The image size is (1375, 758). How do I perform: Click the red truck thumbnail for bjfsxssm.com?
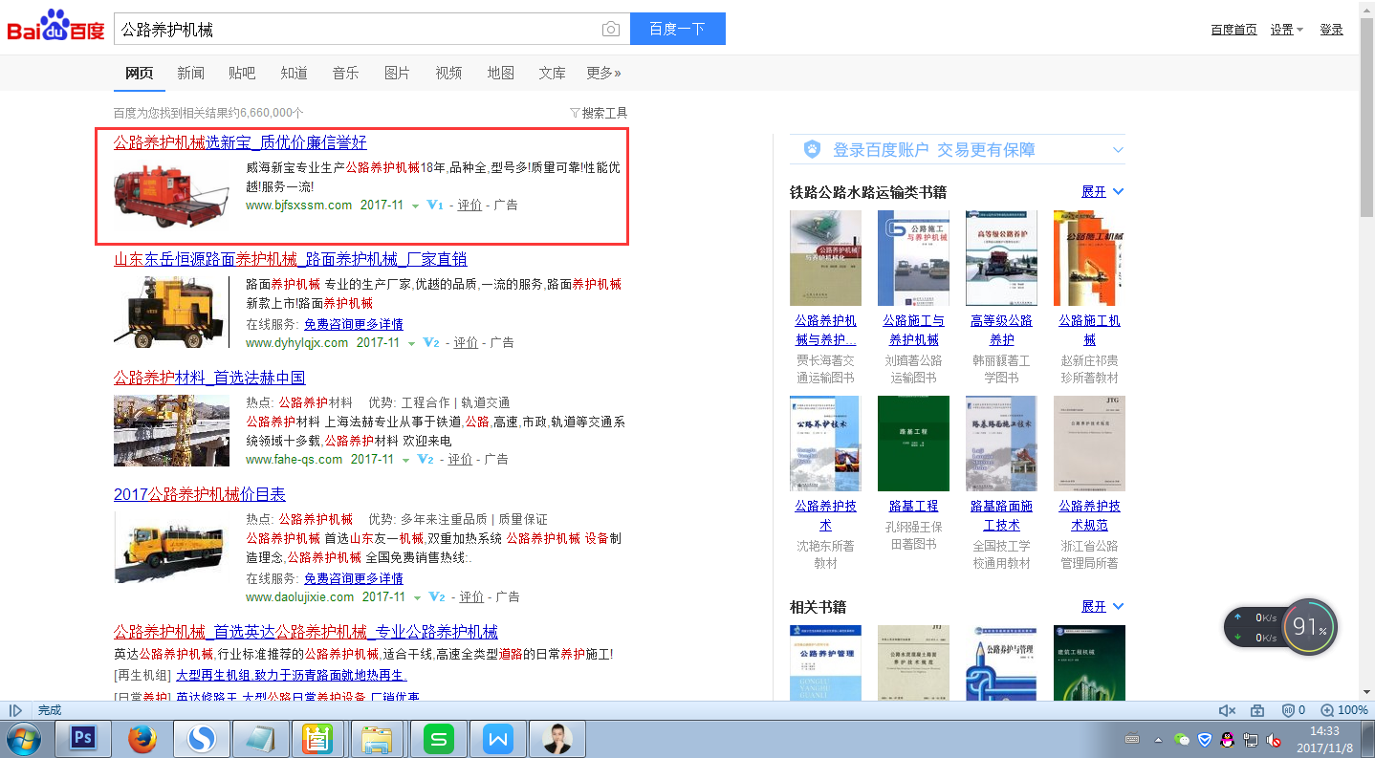click(171, 195)
